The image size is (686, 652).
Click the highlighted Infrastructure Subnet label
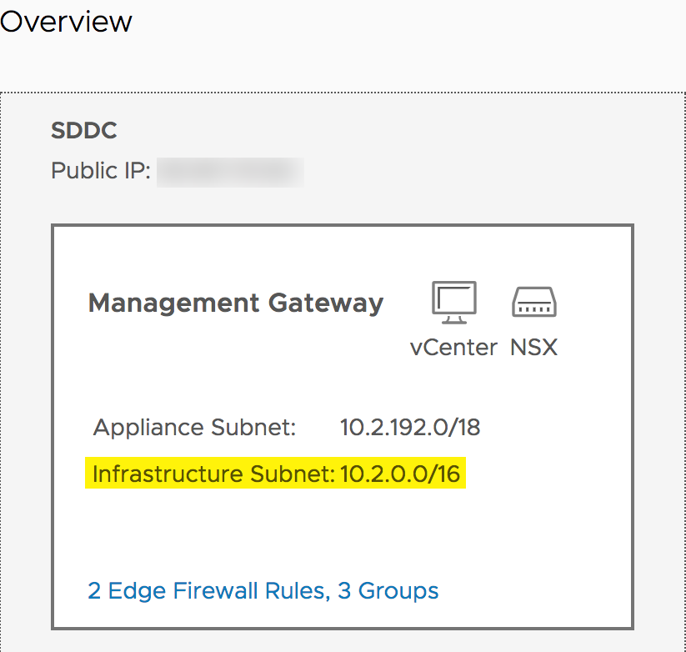[x=213, y=474]
